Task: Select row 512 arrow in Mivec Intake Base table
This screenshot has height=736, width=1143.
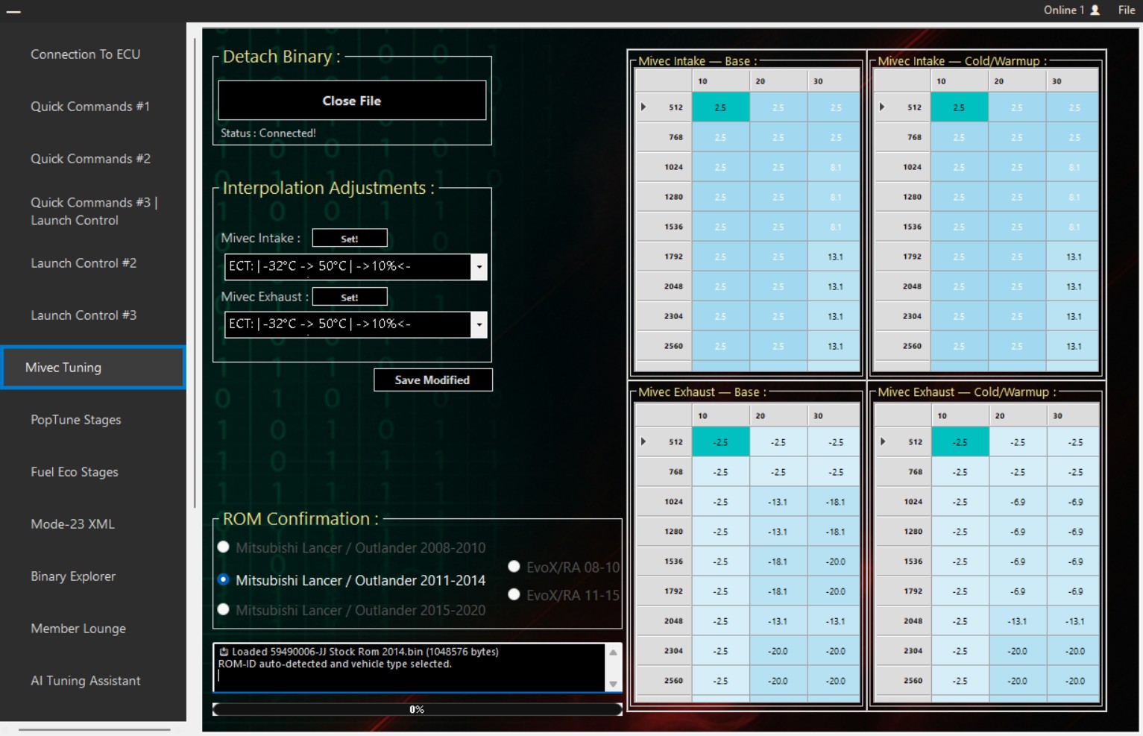Action: 643,107
